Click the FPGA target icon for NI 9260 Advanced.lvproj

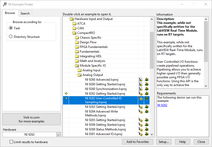[147, 80]
